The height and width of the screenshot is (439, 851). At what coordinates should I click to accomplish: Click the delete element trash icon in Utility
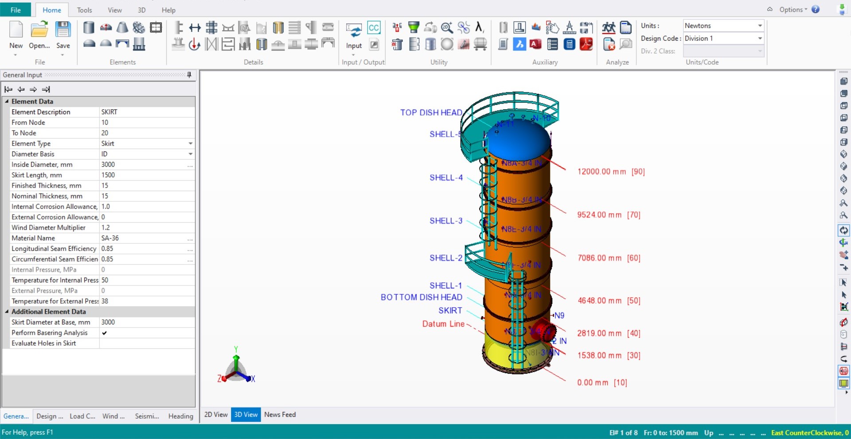point(397,44)
